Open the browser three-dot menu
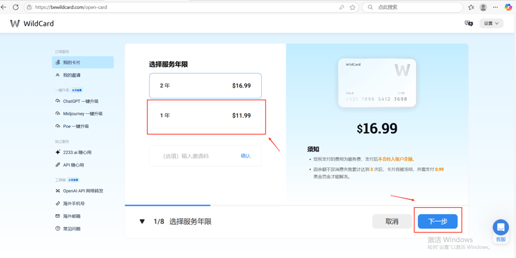Screen dimensions: 516x258 (x=495, y=7)
